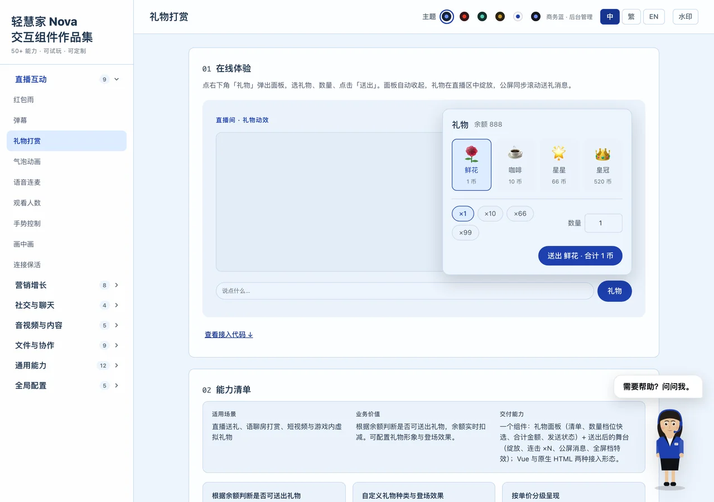Expand the 全局配置 section
Image resolution: width=714 pixels, height=502 pixels.
click(67, 385)
